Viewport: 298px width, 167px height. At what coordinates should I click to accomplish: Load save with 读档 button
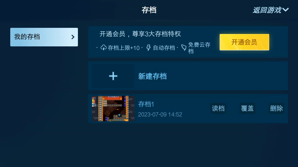coord(218,109)
